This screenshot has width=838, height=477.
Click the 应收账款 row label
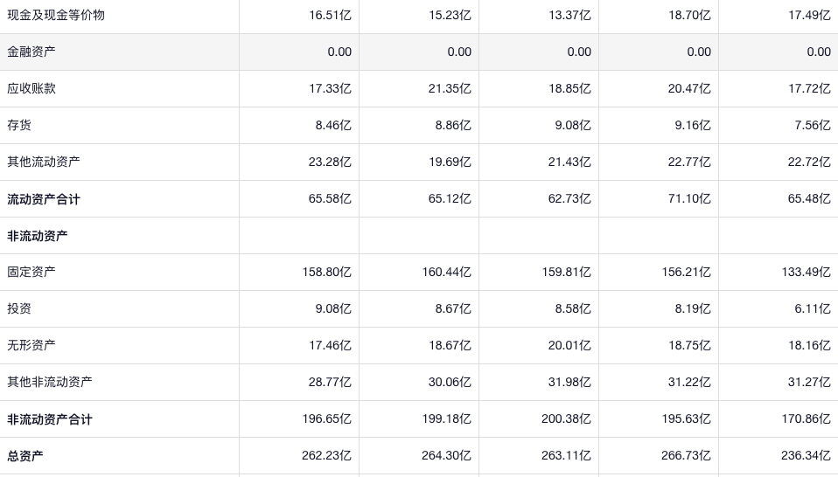(31, 88)
